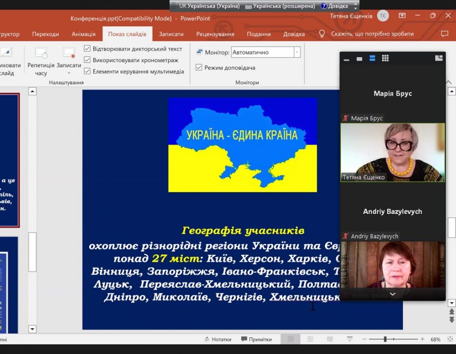The image size is (456, 354).
Task: Open Примітки comments pane
Action: click(256, 339)
